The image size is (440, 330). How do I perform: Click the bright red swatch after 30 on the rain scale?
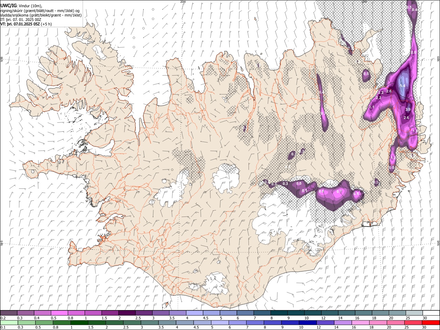431,323
